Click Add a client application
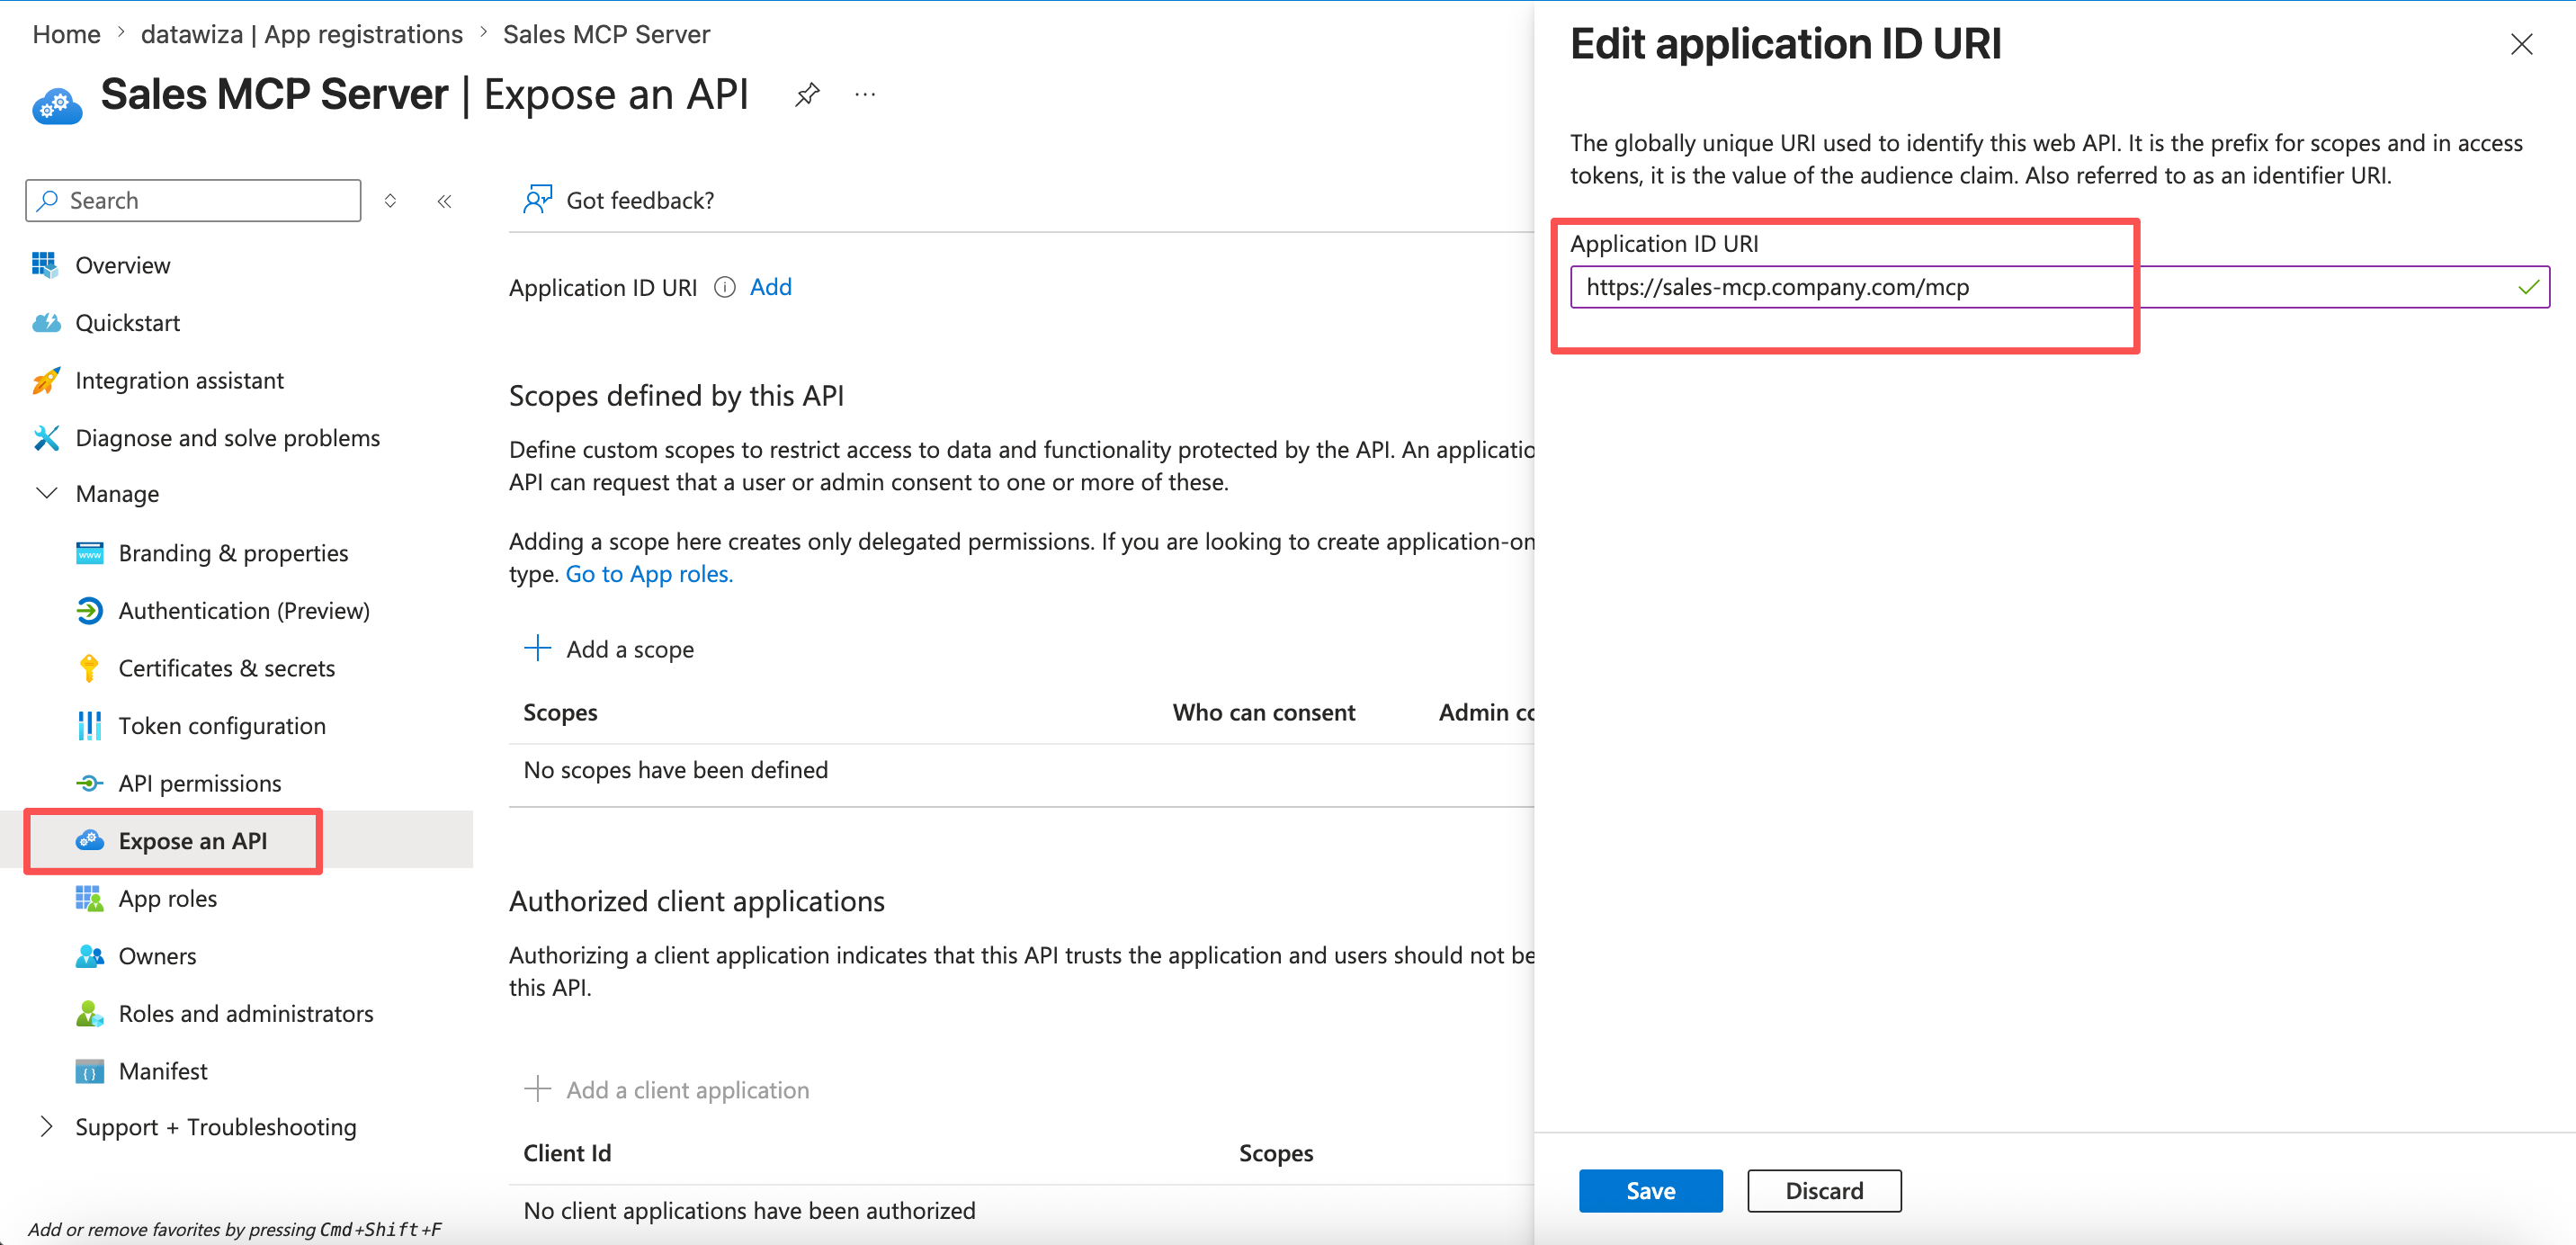 coord(667,1090)
